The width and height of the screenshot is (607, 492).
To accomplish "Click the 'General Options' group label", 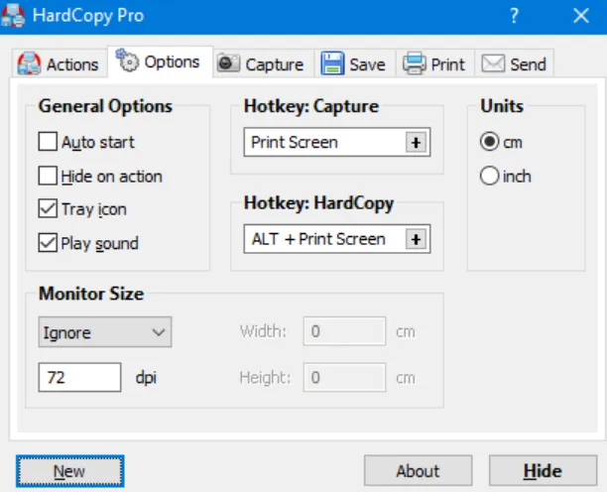I will (105, 106).
